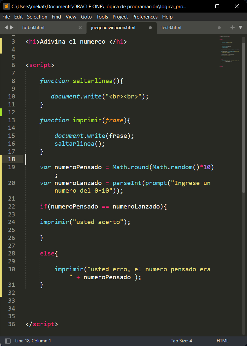Switch to the test3.html tab
This screenshot has width=247, height=346.
171,27
